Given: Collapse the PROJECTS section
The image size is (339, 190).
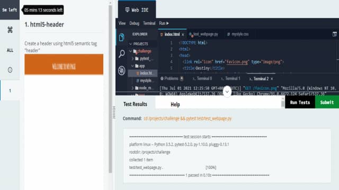Looking at the screenshot, I should pos(131,44).
